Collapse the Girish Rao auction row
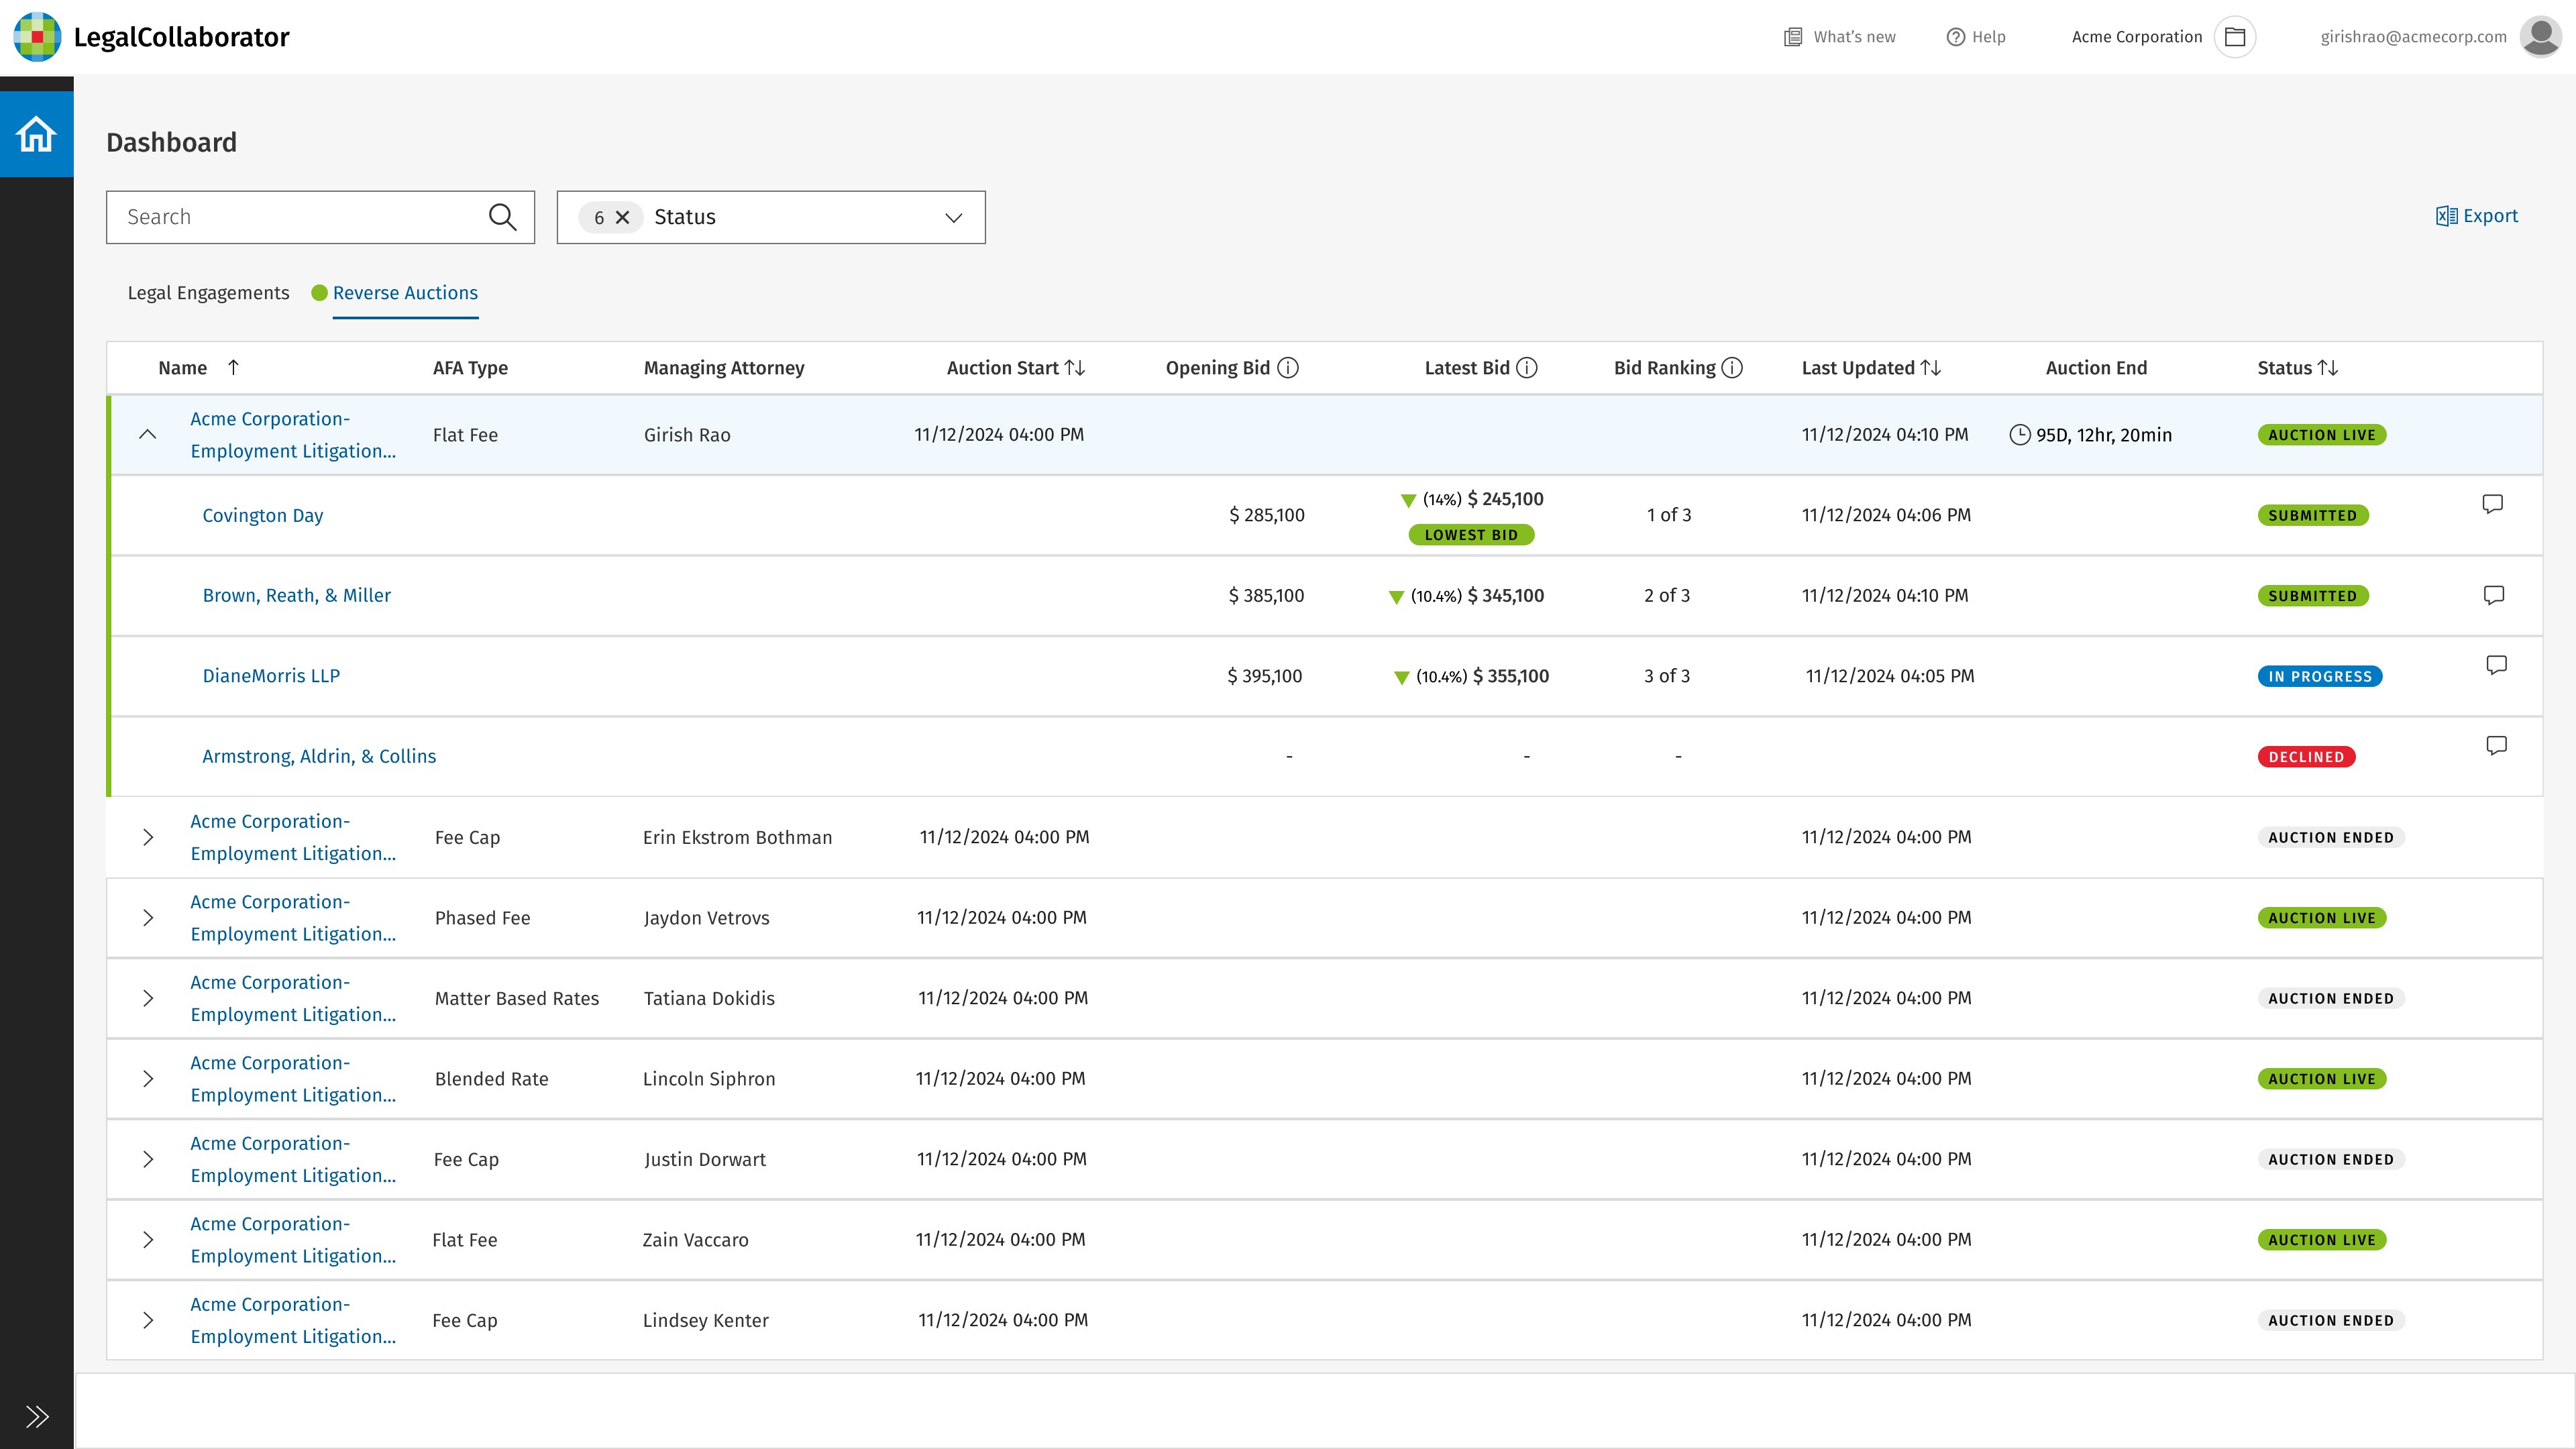 click(x=148, y=434)
